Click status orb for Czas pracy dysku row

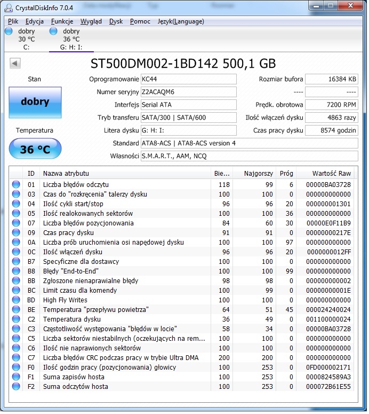pos(16,232)
